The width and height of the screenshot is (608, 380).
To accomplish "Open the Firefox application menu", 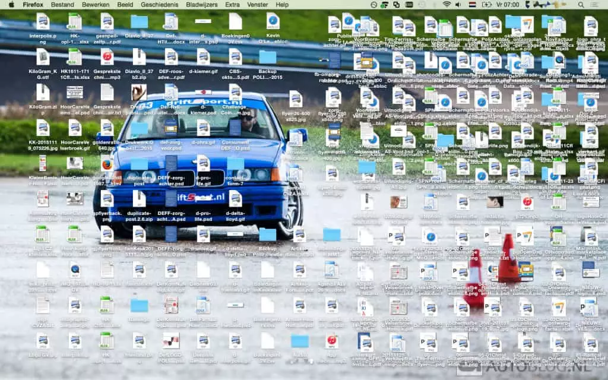I will (33, 5).
